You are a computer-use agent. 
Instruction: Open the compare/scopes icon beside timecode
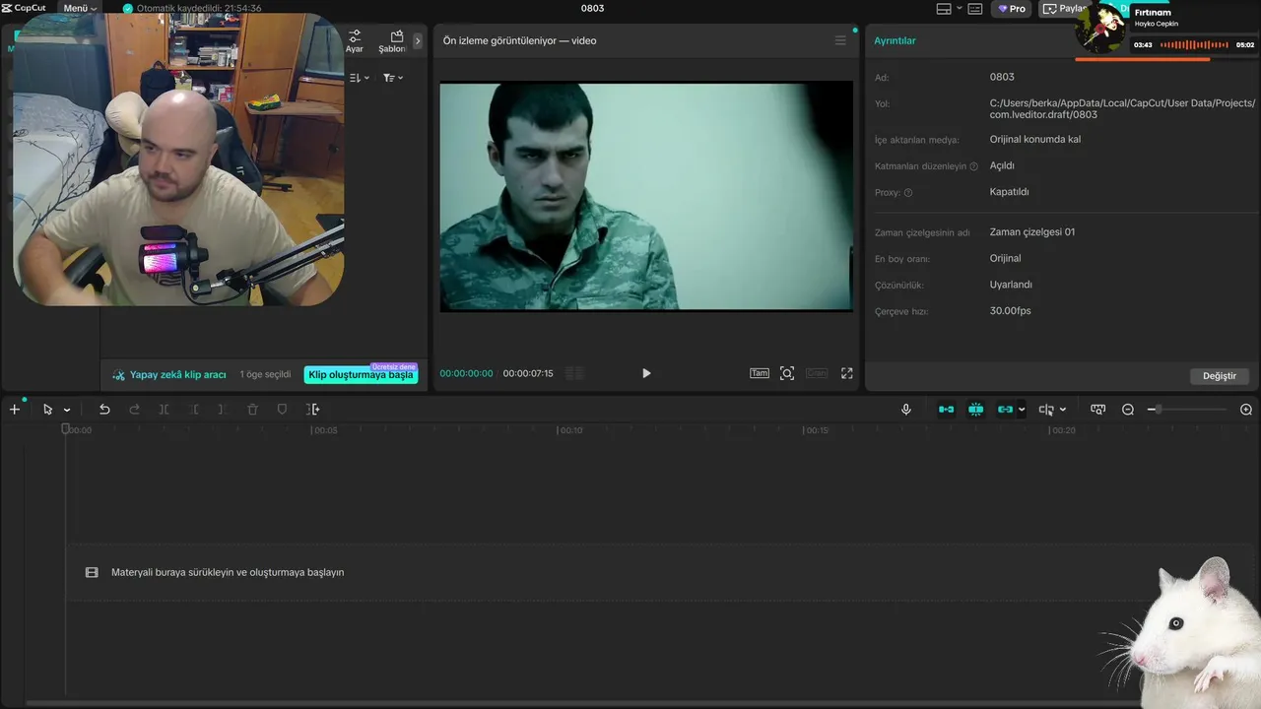[574, 373]
